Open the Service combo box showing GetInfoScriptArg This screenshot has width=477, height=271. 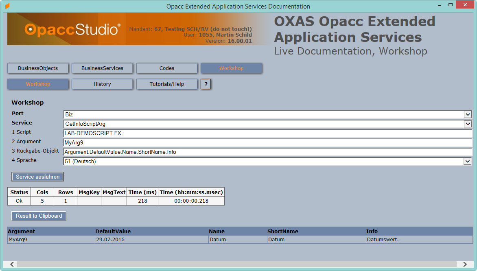(x=268, y=124)
